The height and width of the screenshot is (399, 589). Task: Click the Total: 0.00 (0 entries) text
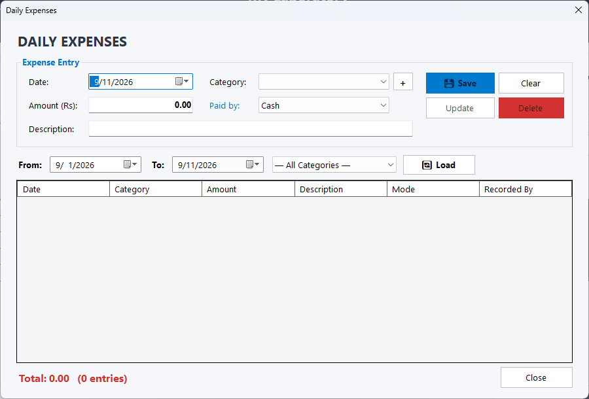73,378
